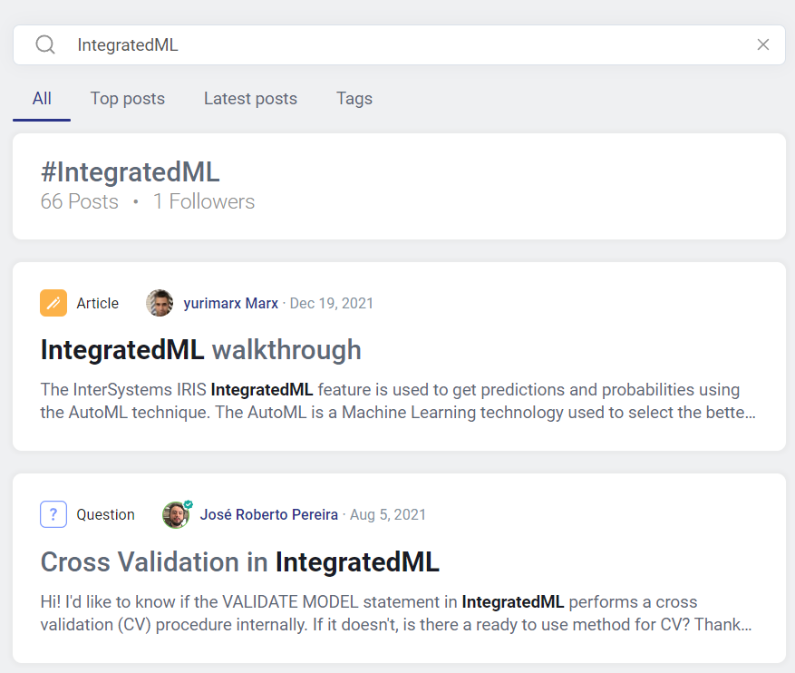Switch to the Top posts tab
The width and height of the screenshot is (795, 673).
[x=127, y=98]
